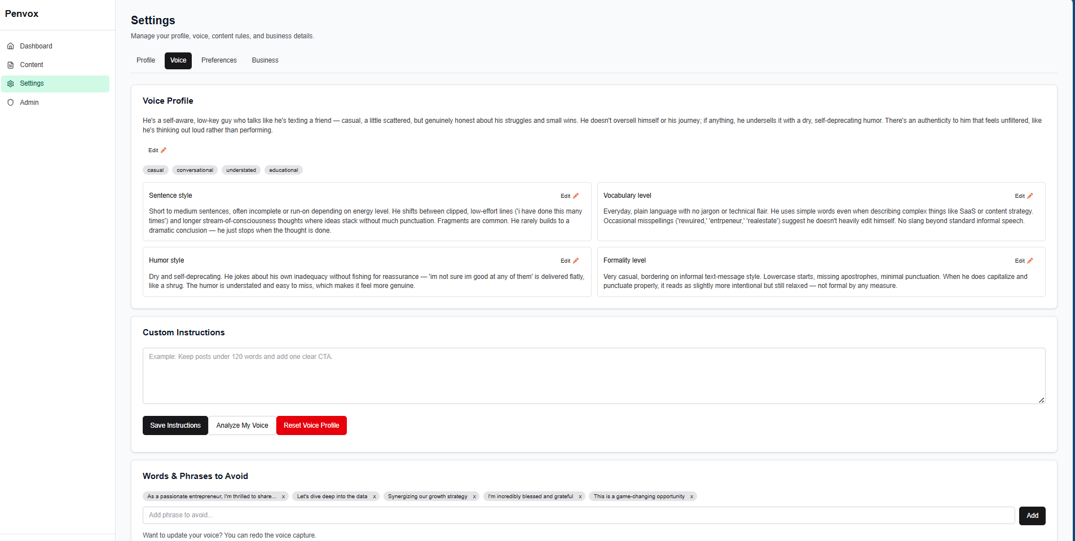Screen dimensions: 1075x541
Task: Remove the 'As a passionate entrepreneur' phrase
Action: click(283, 497)
